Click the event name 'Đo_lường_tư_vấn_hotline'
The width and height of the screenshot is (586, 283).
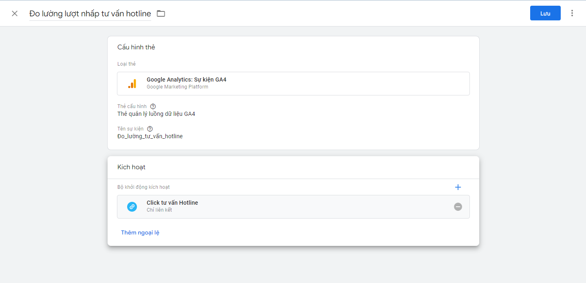pos(150,136)
